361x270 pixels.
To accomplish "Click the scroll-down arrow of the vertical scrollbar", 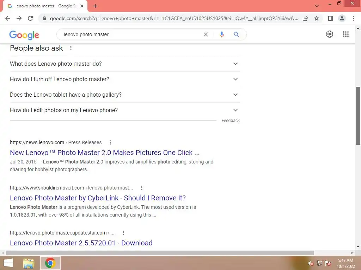I will [x=358, y=247].
